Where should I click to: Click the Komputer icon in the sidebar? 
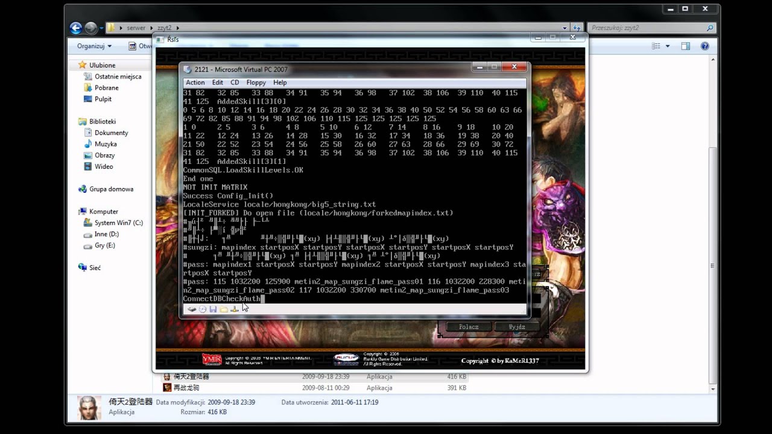[x=83, y=212]
